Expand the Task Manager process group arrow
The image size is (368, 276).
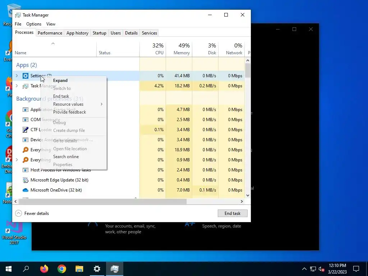pos(17,86)
